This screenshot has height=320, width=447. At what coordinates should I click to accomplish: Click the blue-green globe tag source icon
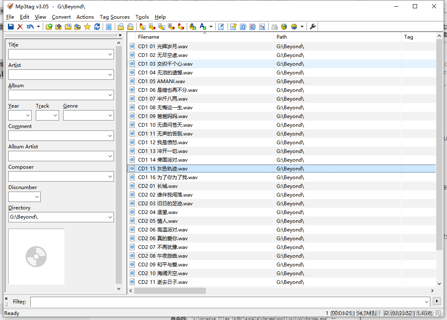[284, 27]
